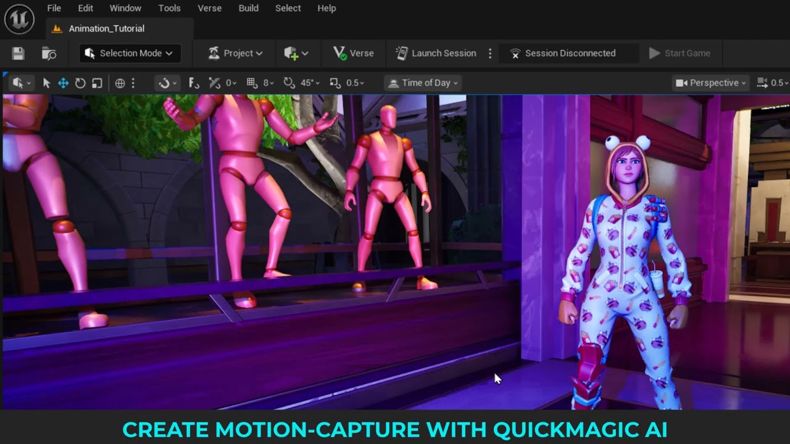Screen dimensions: 790x444
Task: Open the Select menu
Action: point(288,8)
